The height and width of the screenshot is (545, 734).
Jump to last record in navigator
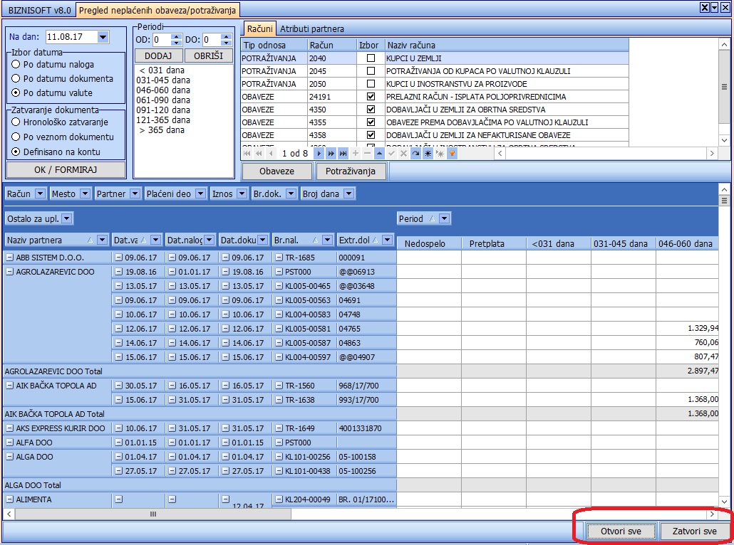(x=343, y=154)
